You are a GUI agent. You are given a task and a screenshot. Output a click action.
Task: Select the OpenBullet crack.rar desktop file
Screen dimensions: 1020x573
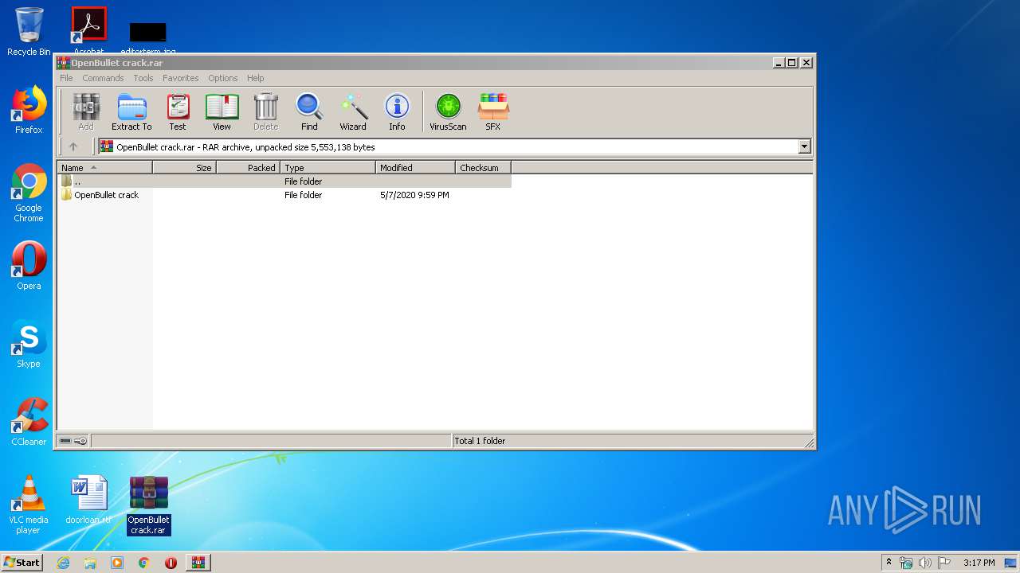148,505
